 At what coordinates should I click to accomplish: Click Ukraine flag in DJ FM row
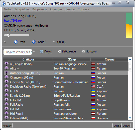(x=93, y=91)
